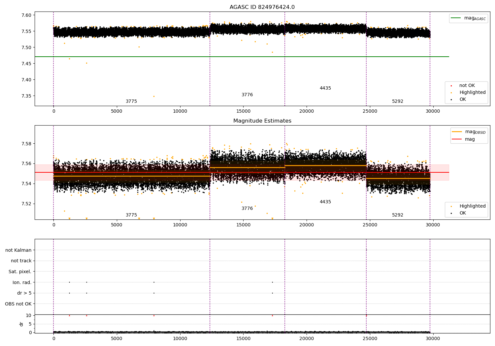Click OBSID label 4435 in top plot

tap(325, 88)
